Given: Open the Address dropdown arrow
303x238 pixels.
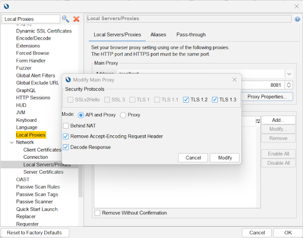Looking at the screenshot, I should 289,74.
